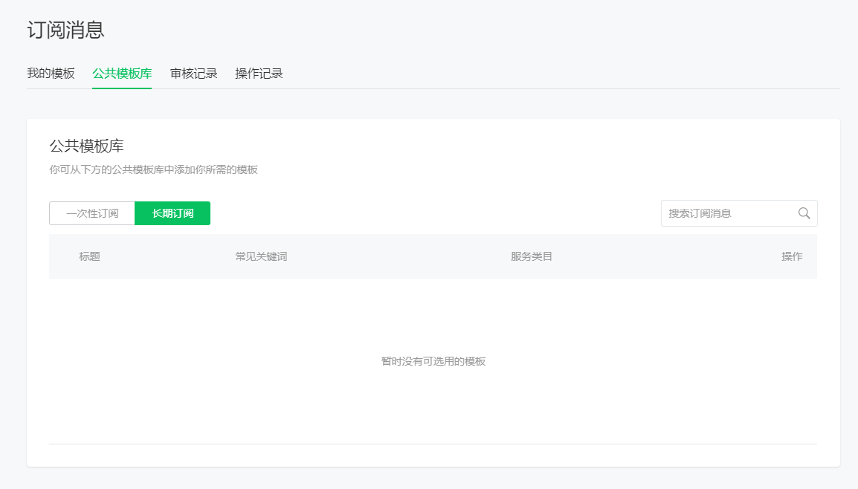Click the 标题 column header

90,256
